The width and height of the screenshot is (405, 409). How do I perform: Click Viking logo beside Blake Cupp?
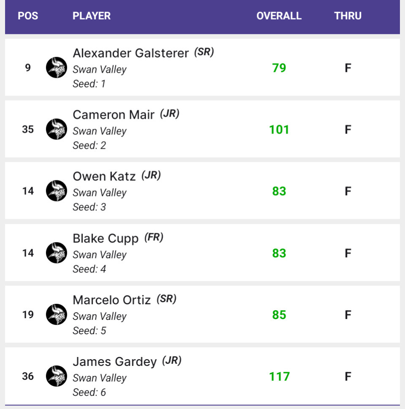pos(57,253)
